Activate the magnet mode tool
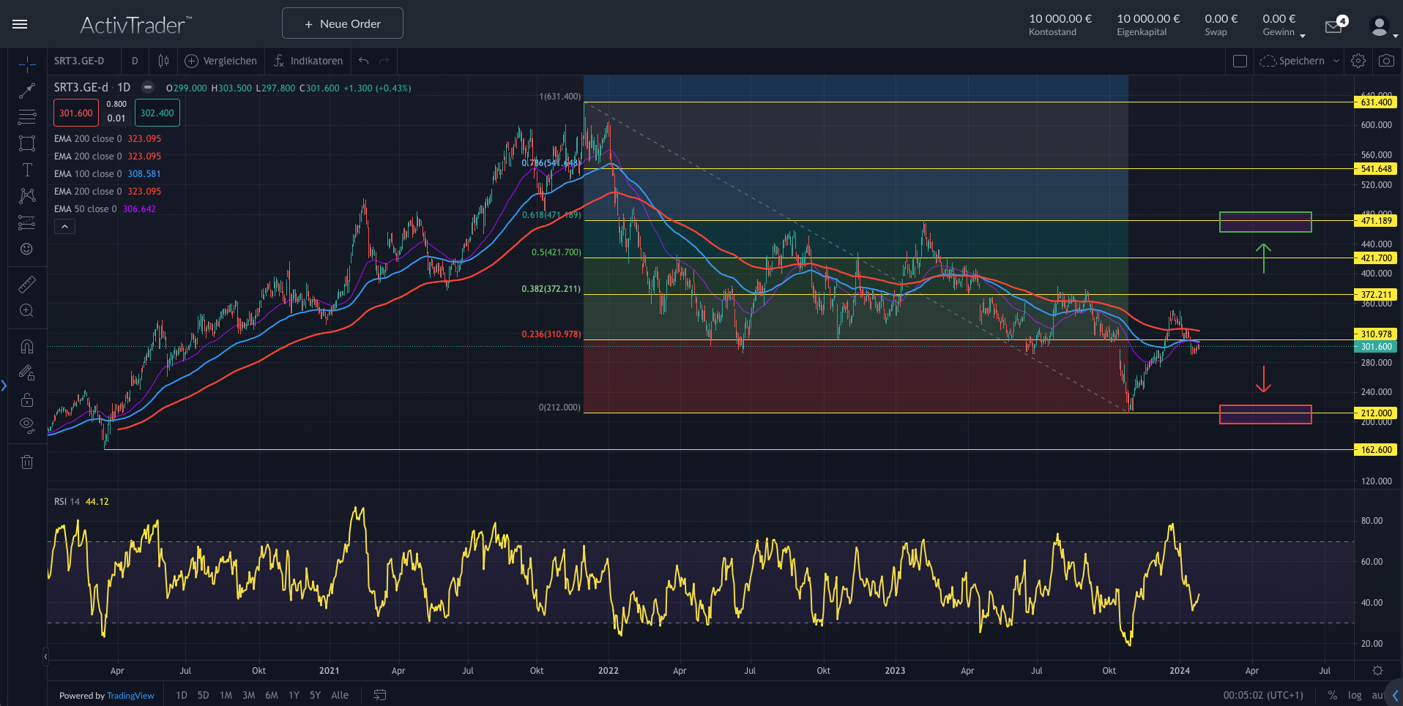Screen dimensions: 1403x706 27,346
